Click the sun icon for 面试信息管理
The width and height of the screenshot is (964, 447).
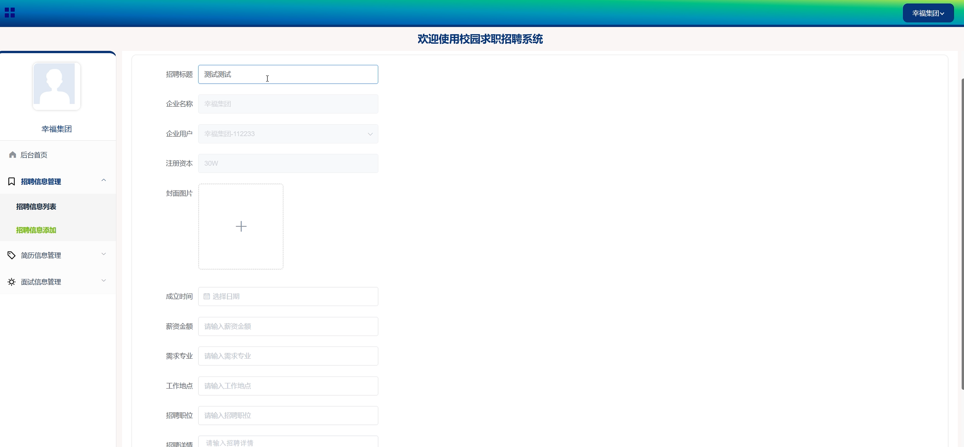pyautogui.click(x=12, y=282)
